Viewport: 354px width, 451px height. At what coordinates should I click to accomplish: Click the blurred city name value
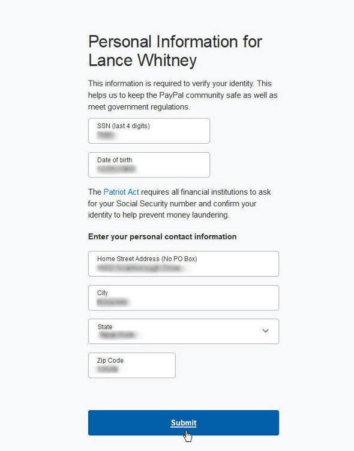pyautogui.click(x=112, y=302)
